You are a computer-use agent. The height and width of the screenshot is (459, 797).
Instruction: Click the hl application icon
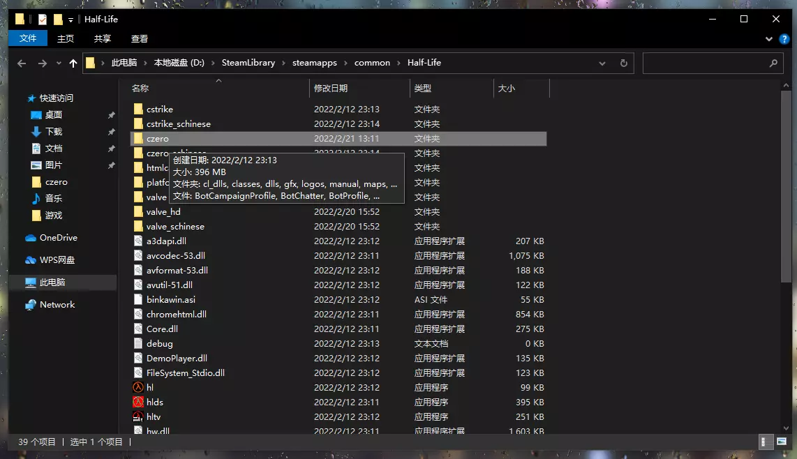[137, 387]
